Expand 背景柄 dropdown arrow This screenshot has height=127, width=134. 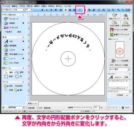coord(23,23)
